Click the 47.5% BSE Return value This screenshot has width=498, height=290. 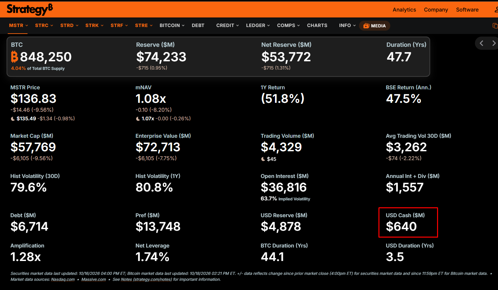pyautogui.click(x=403, y=99)
